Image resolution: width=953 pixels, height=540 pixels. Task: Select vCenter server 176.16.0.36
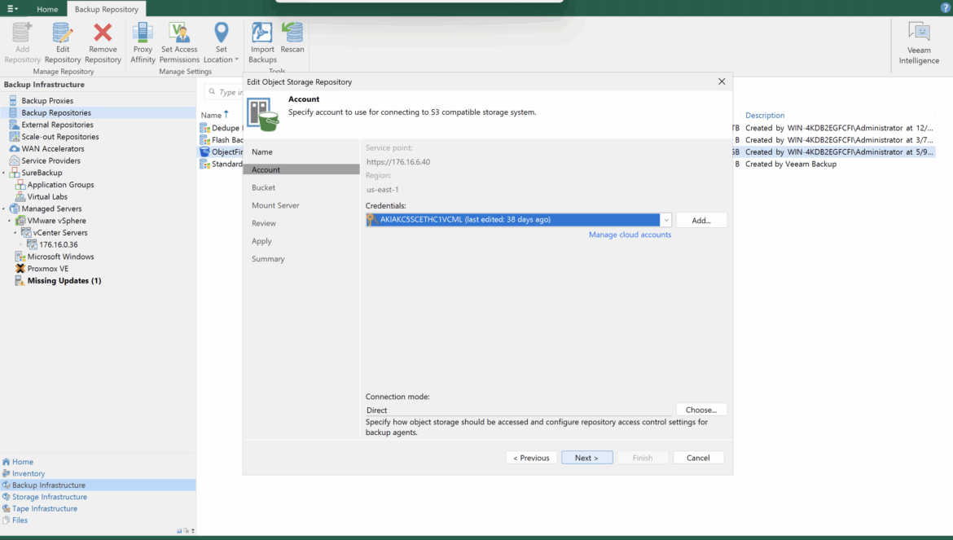click(59, 245)
